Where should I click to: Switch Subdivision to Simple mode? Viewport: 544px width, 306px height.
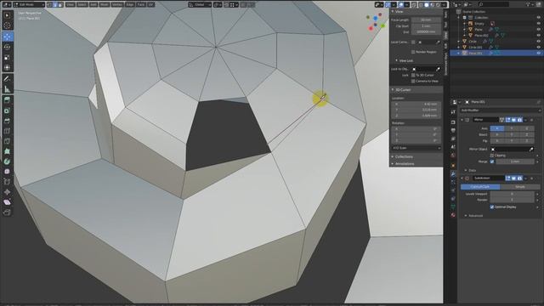click(519, 187)
